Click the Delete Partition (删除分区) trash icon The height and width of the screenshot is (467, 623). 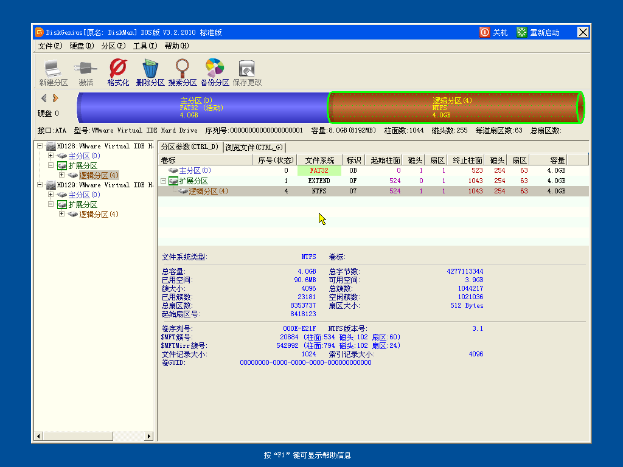[150, 72]
